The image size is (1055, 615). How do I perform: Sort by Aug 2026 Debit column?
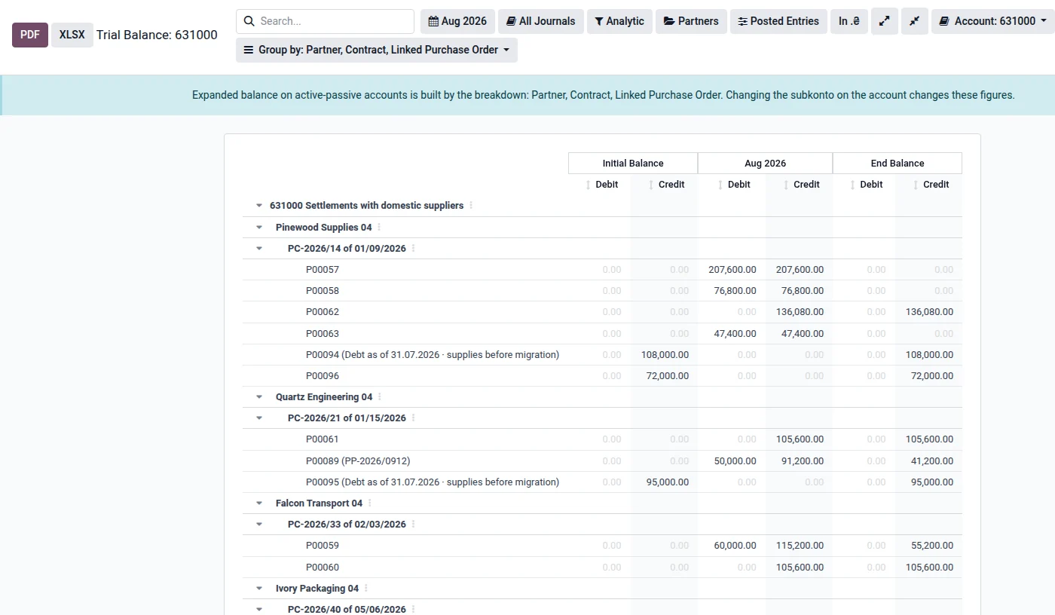pos(720,185)
